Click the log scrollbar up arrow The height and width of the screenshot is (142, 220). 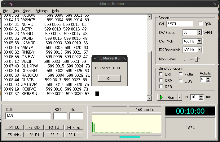click(149, 17)
